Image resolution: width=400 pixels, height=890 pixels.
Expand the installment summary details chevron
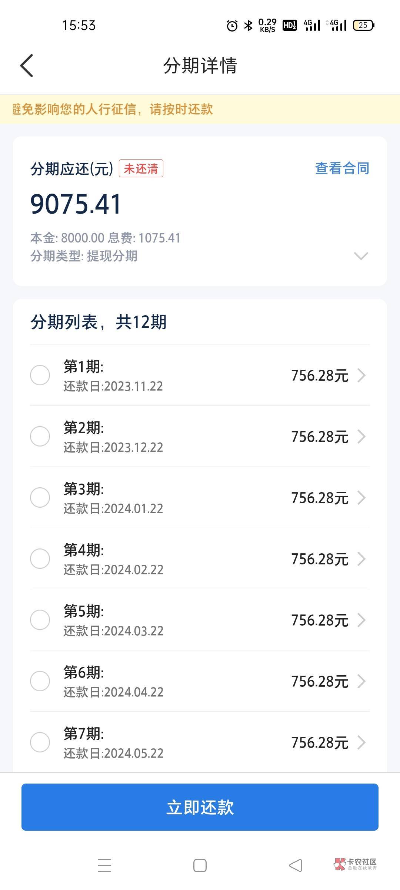tap(361, 256)
